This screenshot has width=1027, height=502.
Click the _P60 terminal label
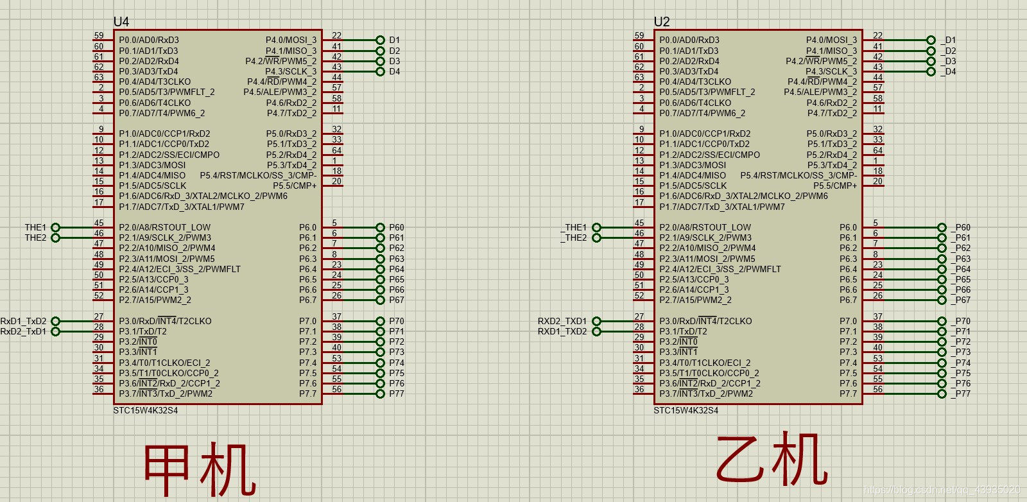click(961, 227)
